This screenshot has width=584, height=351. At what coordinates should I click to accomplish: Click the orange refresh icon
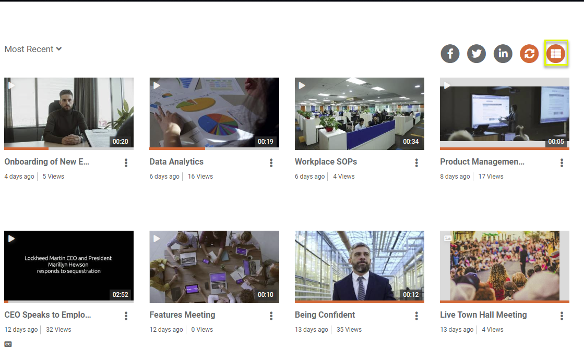click(529, 53)
